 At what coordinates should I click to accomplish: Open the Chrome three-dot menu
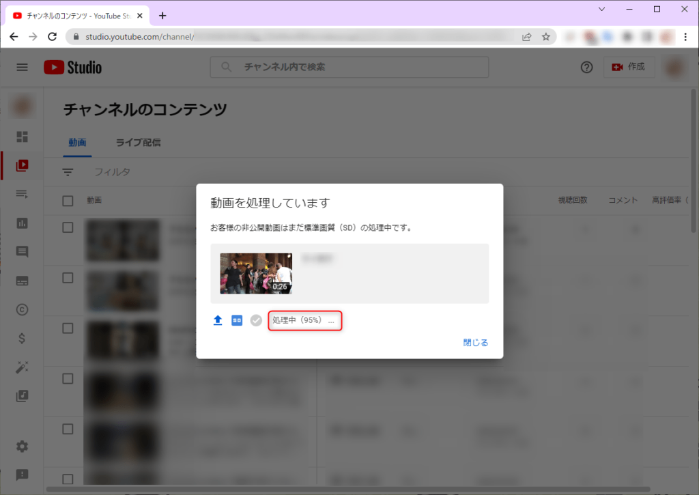(685, 37)
